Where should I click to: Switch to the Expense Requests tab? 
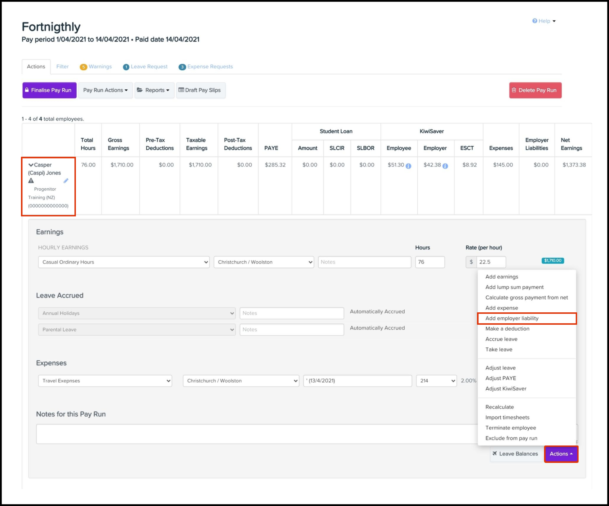click(x=206, y=67)
